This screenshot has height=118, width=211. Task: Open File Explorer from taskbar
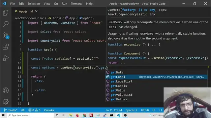coord(71,115)
